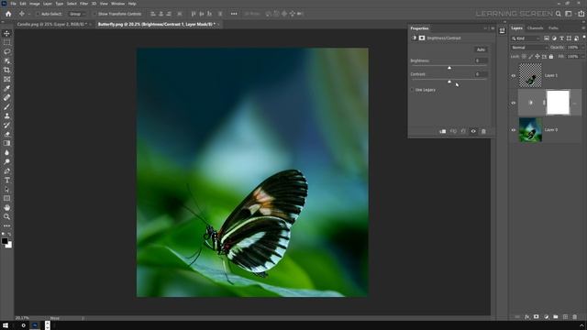Image resolution: width=587 pixels, height=330 pixels.
Task: Click the Contrast slider handle
Action: coord(449,82)
